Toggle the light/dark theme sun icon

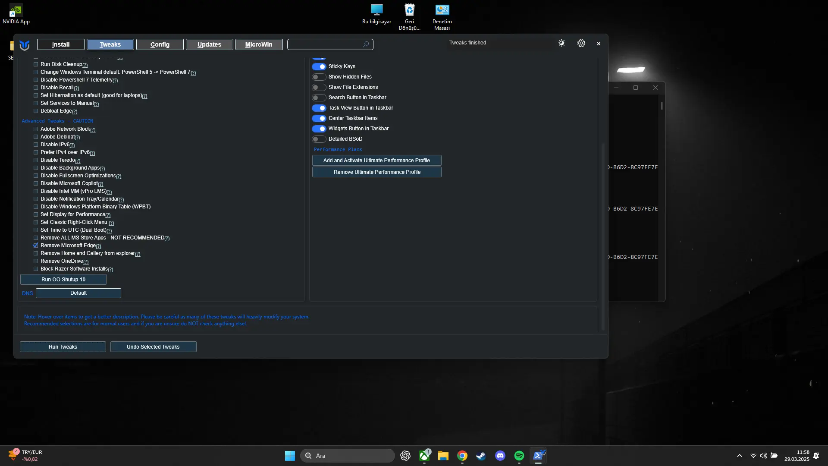pyautogui.click(x=561, y=43)
